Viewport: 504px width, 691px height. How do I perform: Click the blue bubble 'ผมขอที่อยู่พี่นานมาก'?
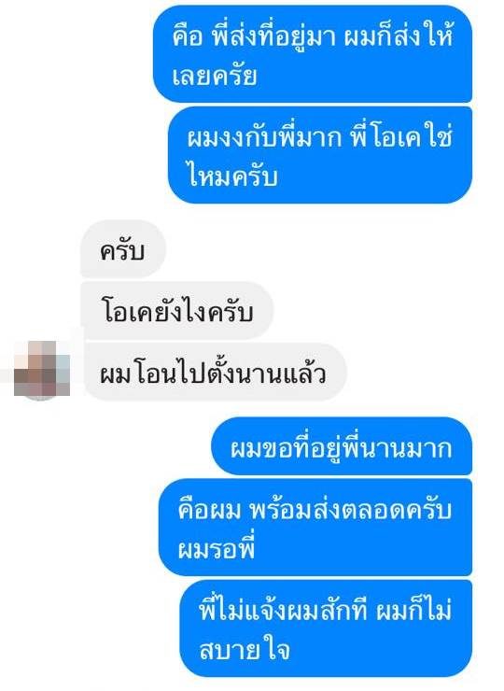(x=342, y=446)
